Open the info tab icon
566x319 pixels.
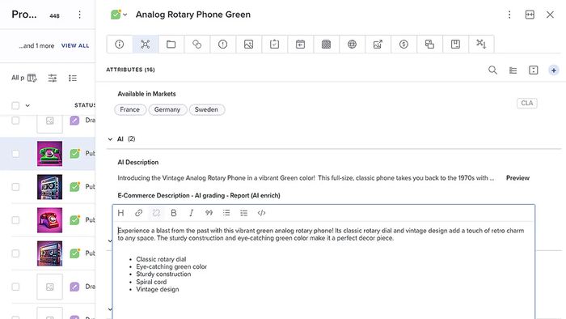(120, 44)
